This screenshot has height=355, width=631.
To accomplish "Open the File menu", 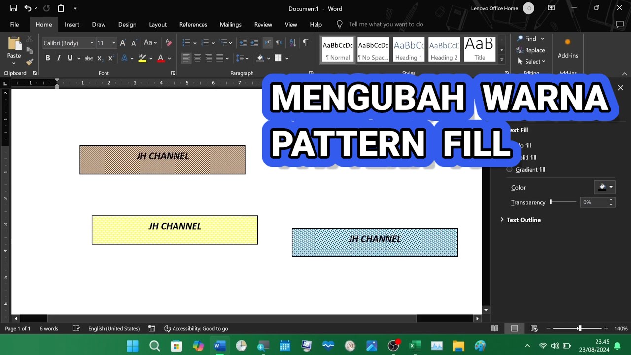I will 14,24.
